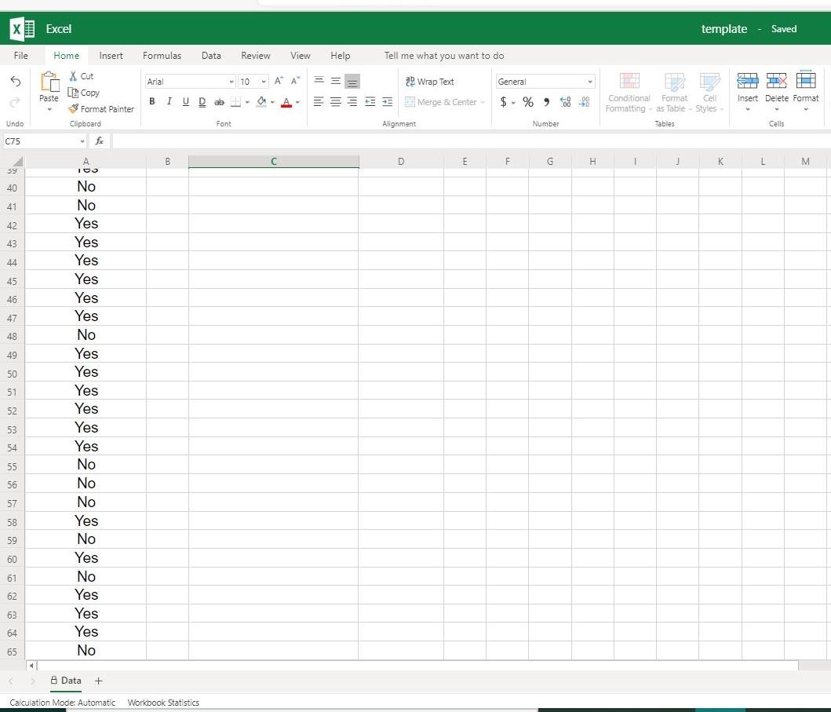Increase cell indent
Image resolution: width=831 pixels, height=712 pixels.
point(388,102)
